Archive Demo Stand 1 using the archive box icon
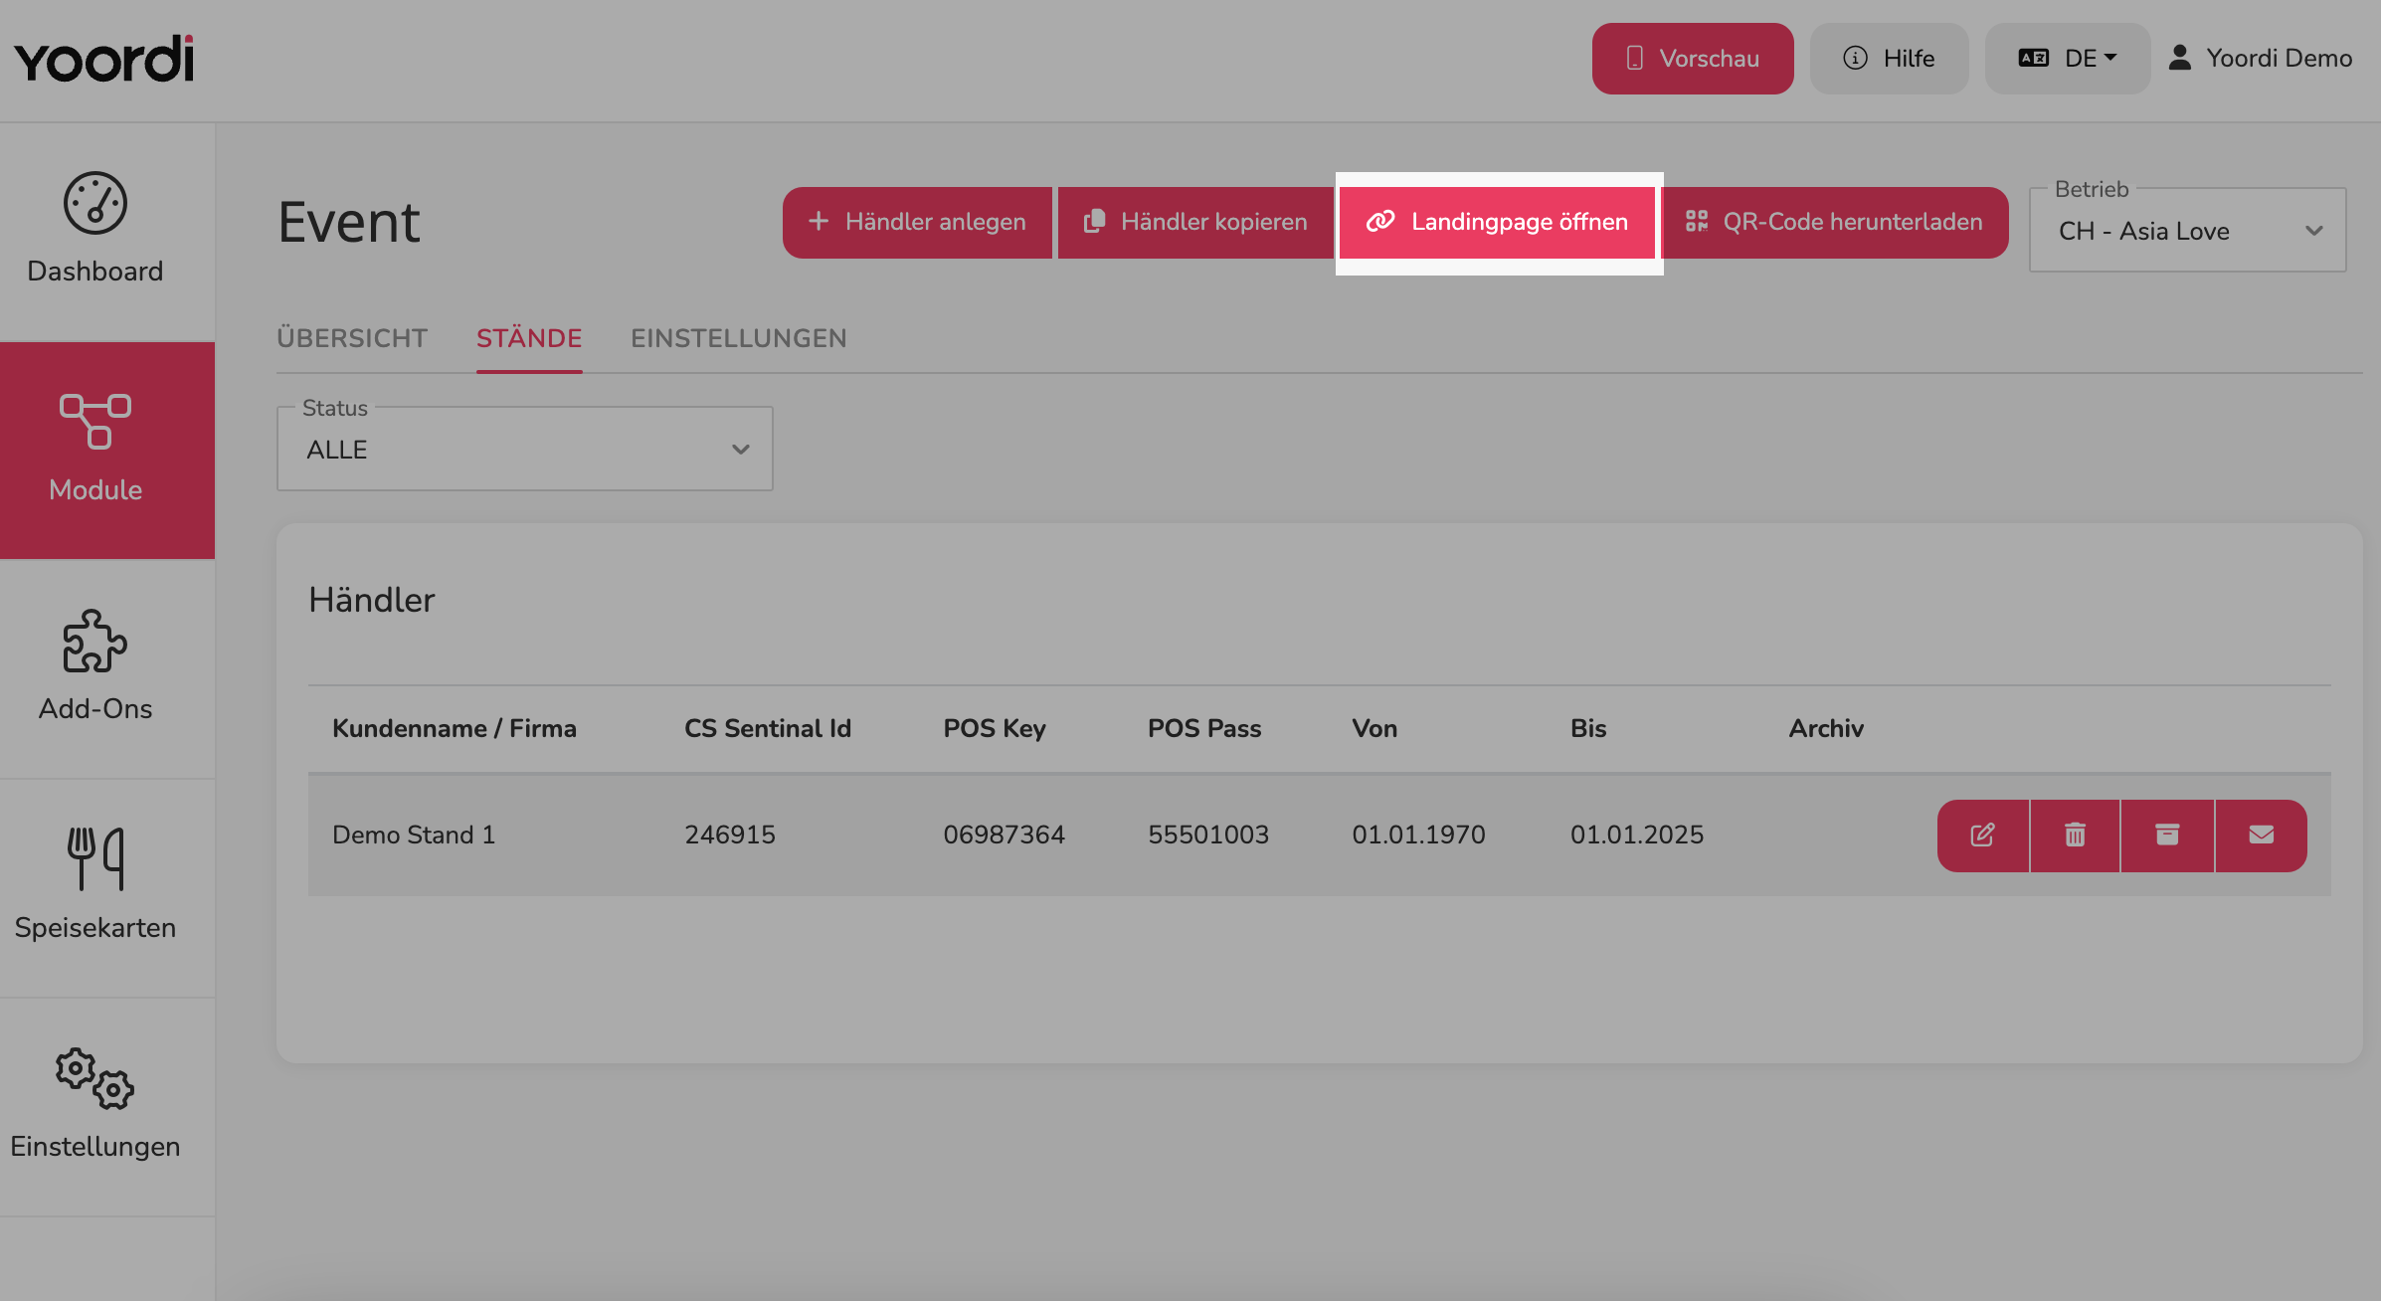This screenshot has width=2381, height=1301. [x=2167, y=836]
